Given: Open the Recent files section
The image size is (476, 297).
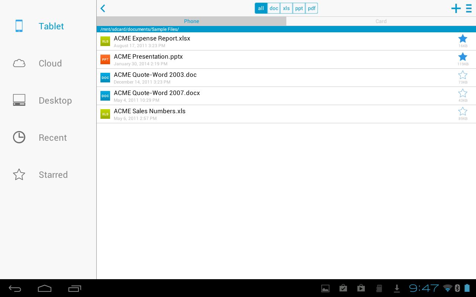Looking at the screenshot, I should point(19,137).
